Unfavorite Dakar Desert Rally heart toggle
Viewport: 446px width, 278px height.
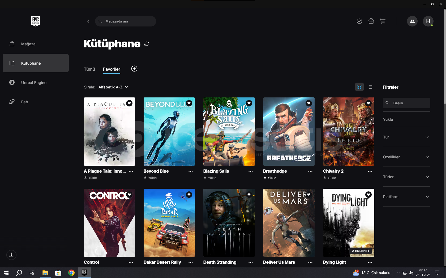point(189,195)
